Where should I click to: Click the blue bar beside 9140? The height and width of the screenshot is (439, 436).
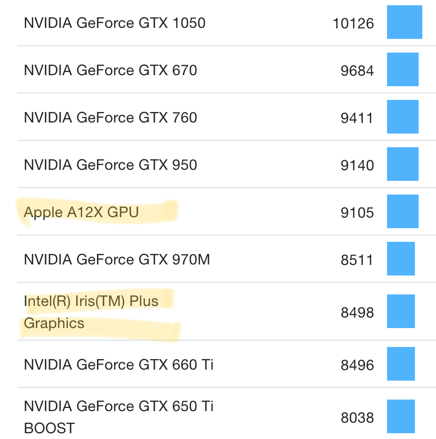click(403, 164)
